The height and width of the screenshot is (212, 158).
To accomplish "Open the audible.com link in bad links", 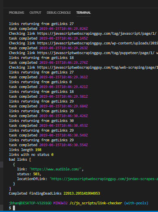I will 55,169.
